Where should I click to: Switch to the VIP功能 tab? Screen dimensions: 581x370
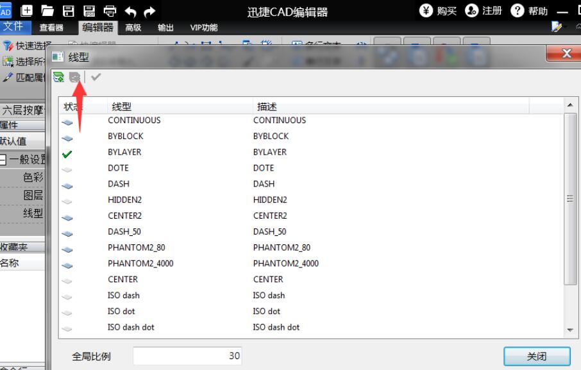[x=204, y=28]
